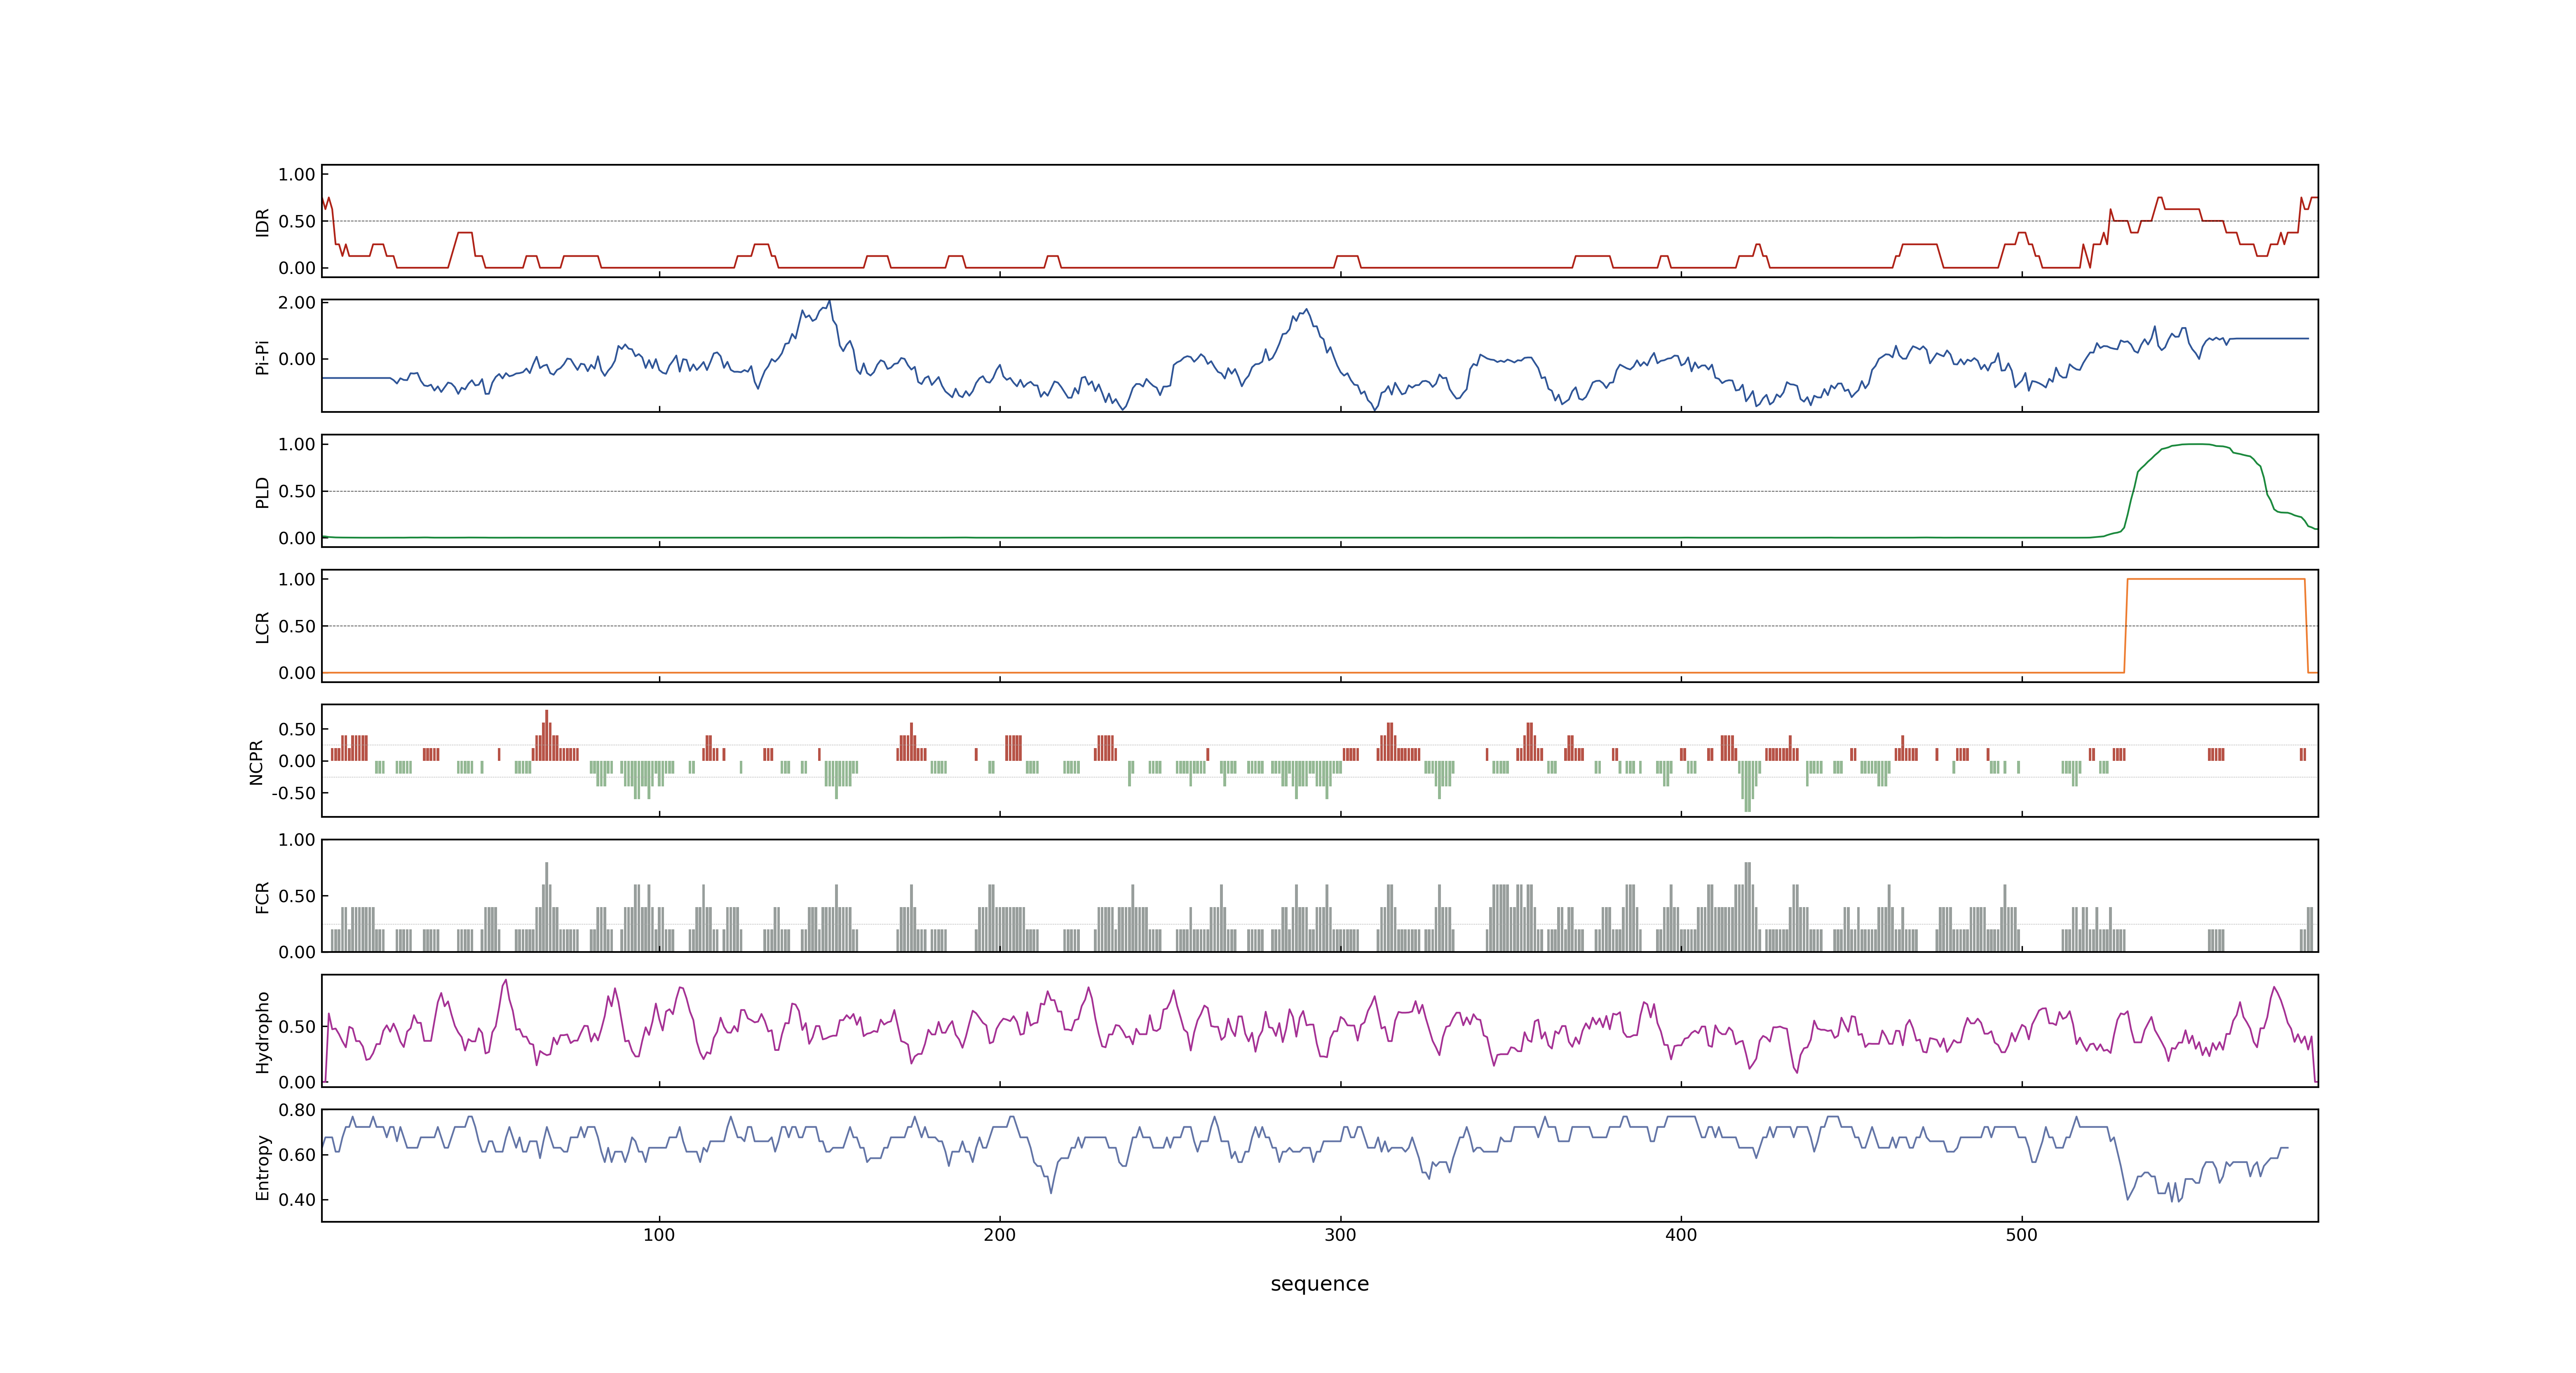The image size is (2576, 1373).
Task: Click the tallest red NCPR bar near residue 67
Action: (x=546, y=735)
